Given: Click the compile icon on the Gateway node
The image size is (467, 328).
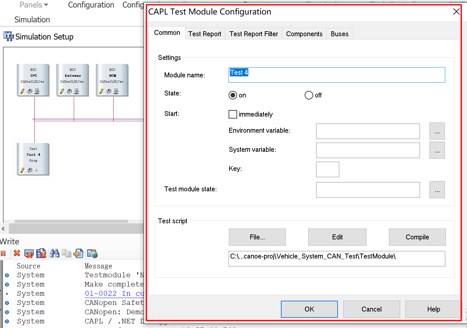Looking at the screenshot, I should [x=69, y=91].
